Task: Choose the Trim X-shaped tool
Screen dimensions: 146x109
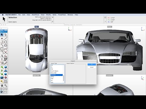Action: point(5,52)
